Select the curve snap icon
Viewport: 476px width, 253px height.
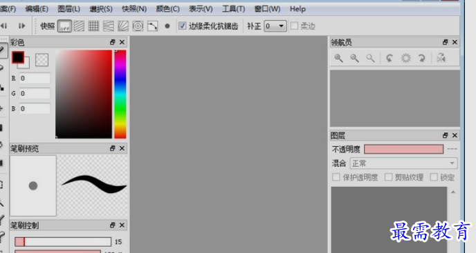tap(152, 26)
